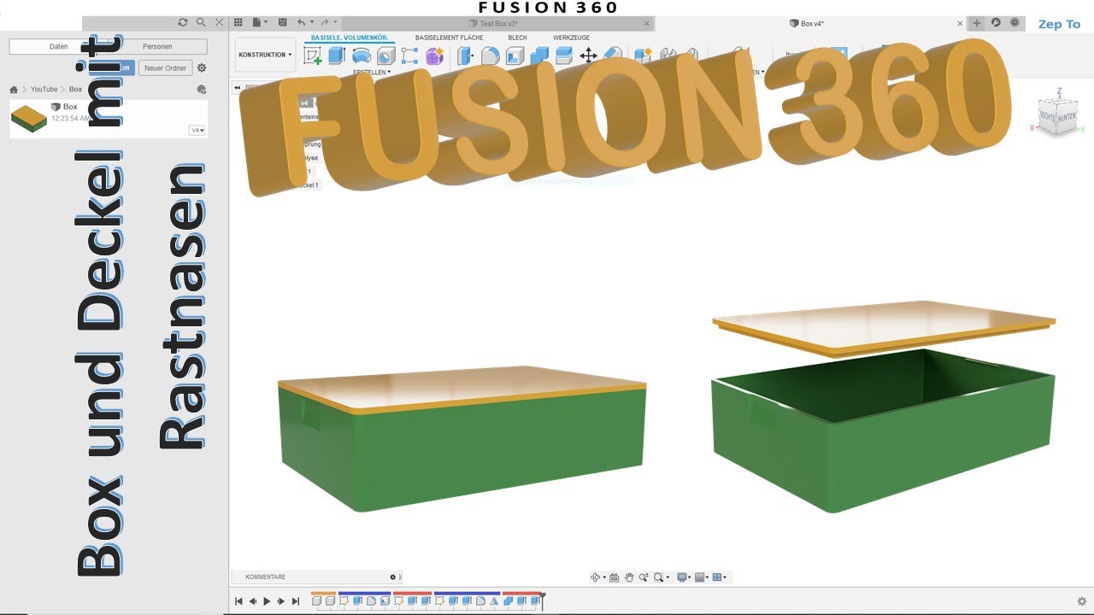Close the Box v4 document tab
This screenshot has height=615, width=1094.
point(958,23)
